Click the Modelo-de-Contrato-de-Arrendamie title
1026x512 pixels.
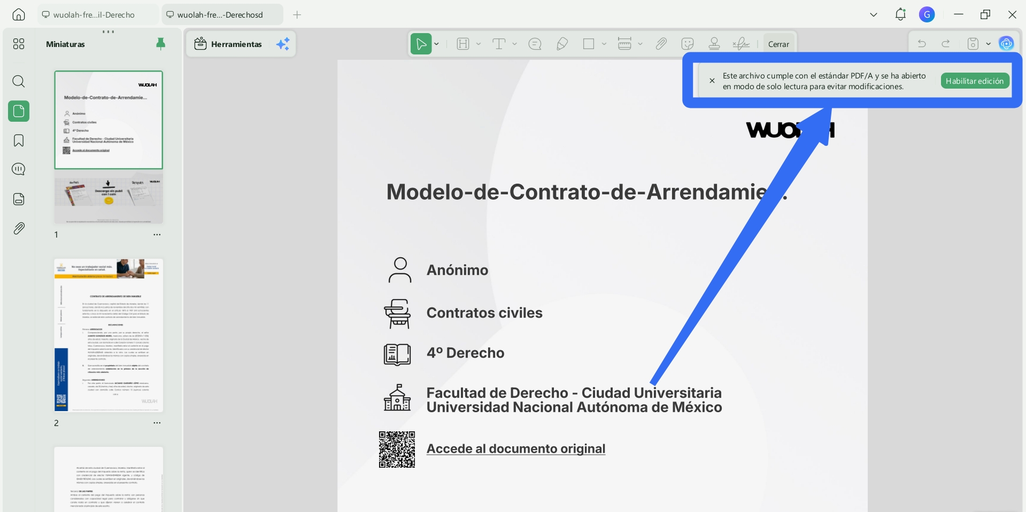pyautogui.click(x=587, y=192)
